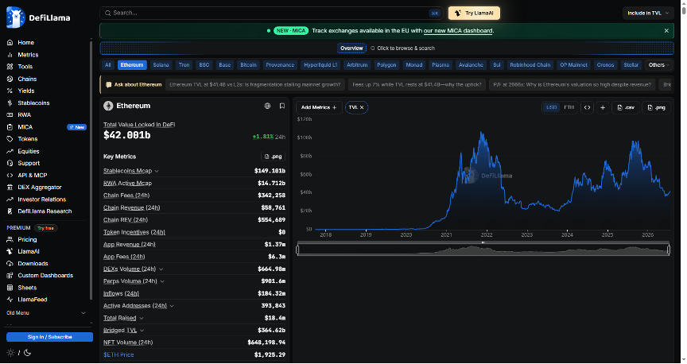Switch chart denomination to USD

552,107
